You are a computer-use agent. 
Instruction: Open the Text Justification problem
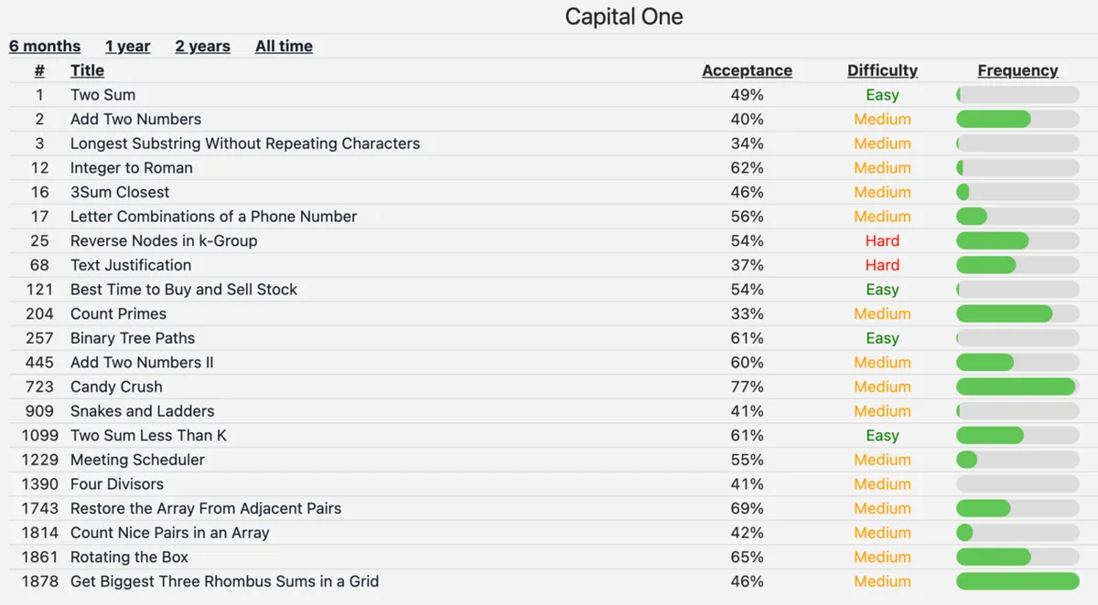click(x=131, y=265)
